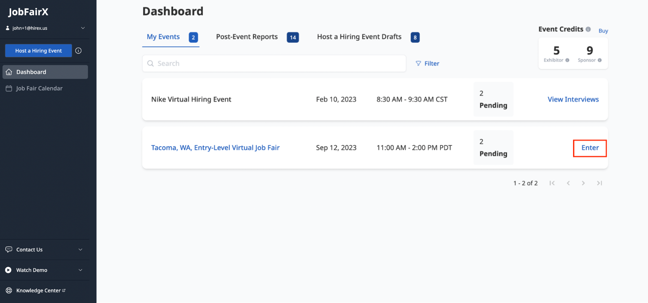Click the My Events count badge 2

(x=193, y=37)
